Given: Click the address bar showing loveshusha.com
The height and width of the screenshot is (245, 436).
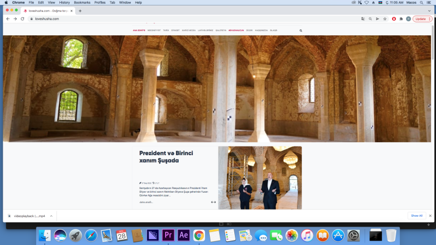Looking at the screenshot, I should 163,19.
